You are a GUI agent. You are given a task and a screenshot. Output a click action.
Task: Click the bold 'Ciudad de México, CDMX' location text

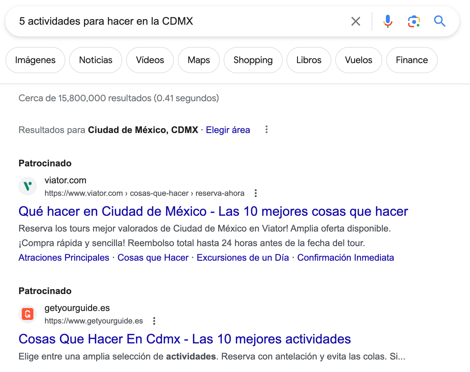[143, 130]
